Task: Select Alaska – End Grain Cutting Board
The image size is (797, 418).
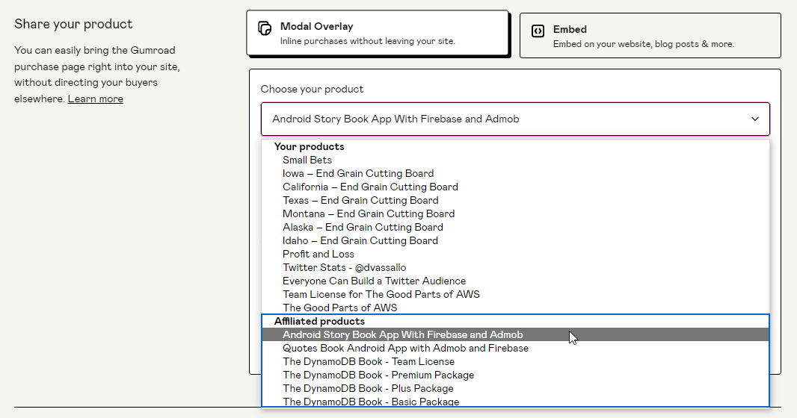Action: tap(363, 228)
